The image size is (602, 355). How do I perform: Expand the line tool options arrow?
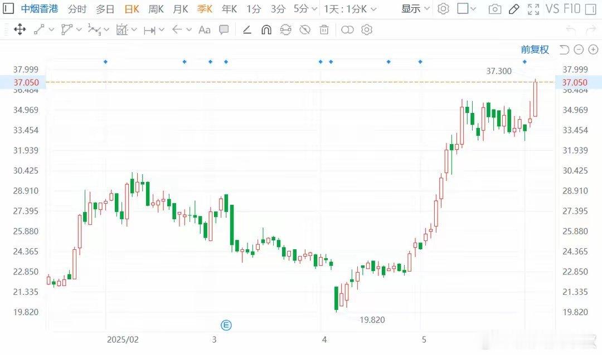pos(51,29)
